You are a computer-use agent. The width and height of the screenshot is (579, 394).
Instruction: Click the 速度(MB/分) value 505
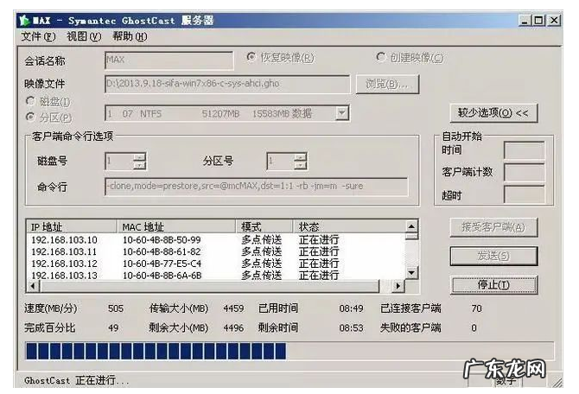pos(116,308)
